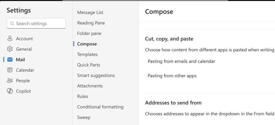Viewport: 275px width, 125px height.
Task: Click the search magnifier icon
Action: tap(12, 24)
